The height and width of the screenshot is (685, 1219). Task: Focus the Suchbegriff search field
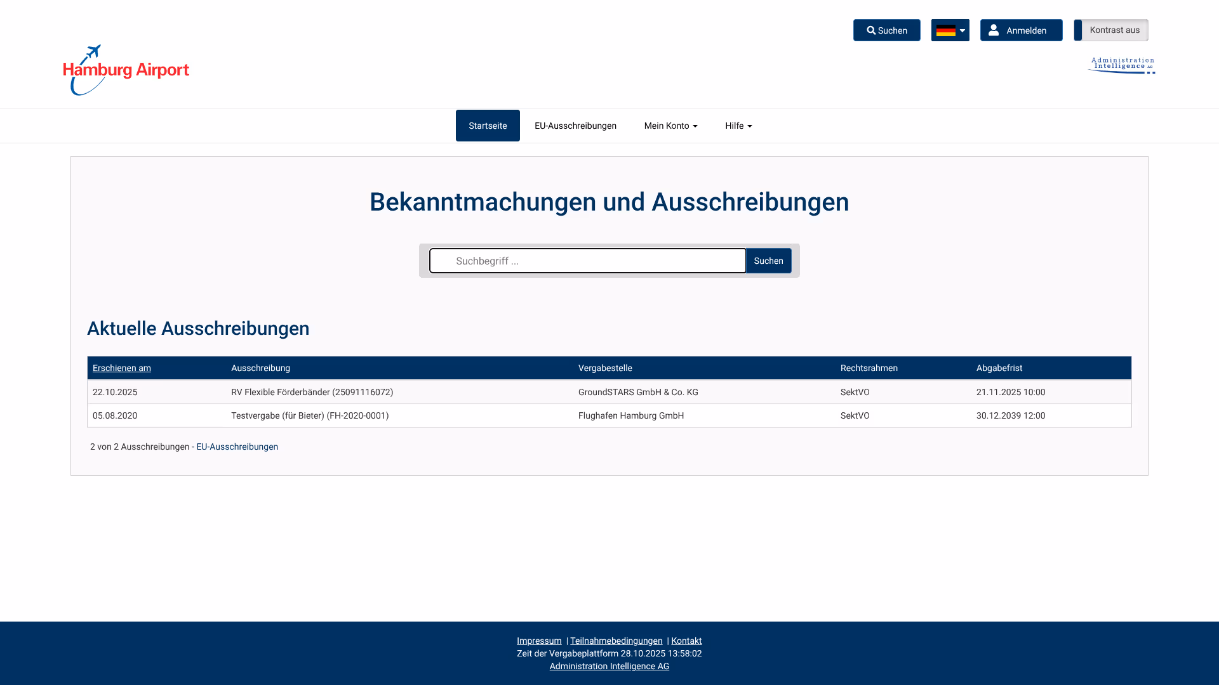click(x=587, y=261)
